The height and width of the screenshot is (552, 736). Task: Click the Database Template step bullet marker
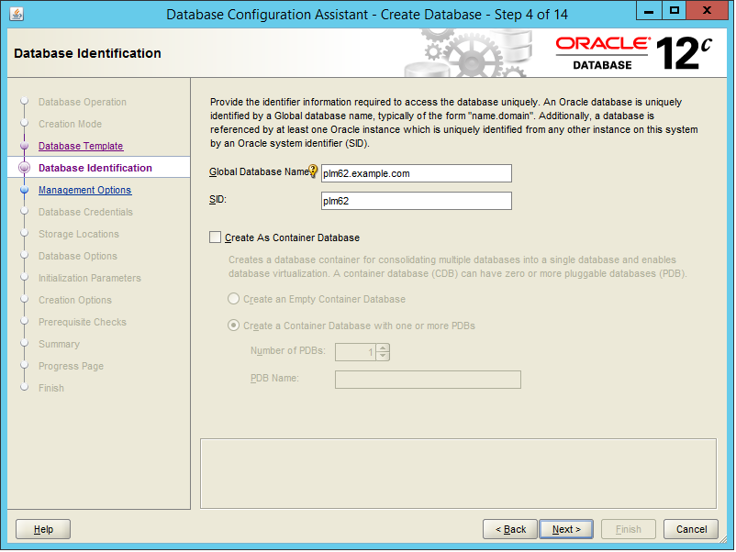[25, 146]
